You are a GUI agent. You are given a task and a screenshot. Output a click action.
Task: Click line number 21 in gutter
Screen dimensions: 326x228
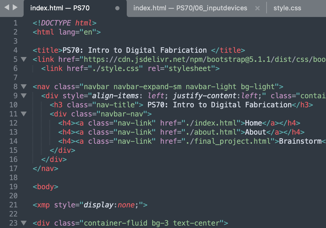point(14,205)
